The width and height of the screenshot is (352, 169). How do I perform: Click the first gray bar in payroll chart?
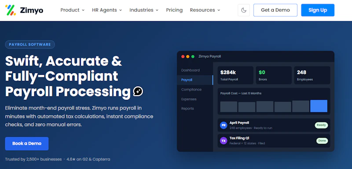228,107
